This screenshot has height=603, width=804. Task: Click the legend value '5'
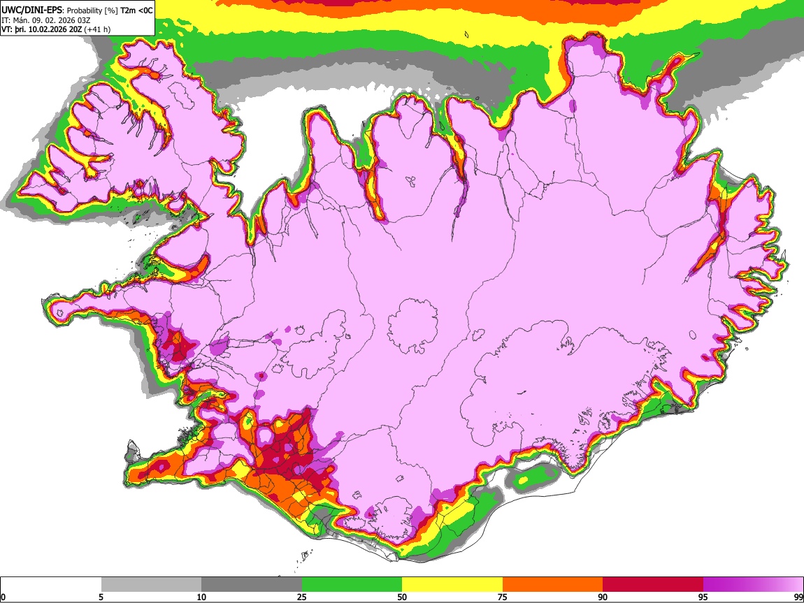[101, 597]
